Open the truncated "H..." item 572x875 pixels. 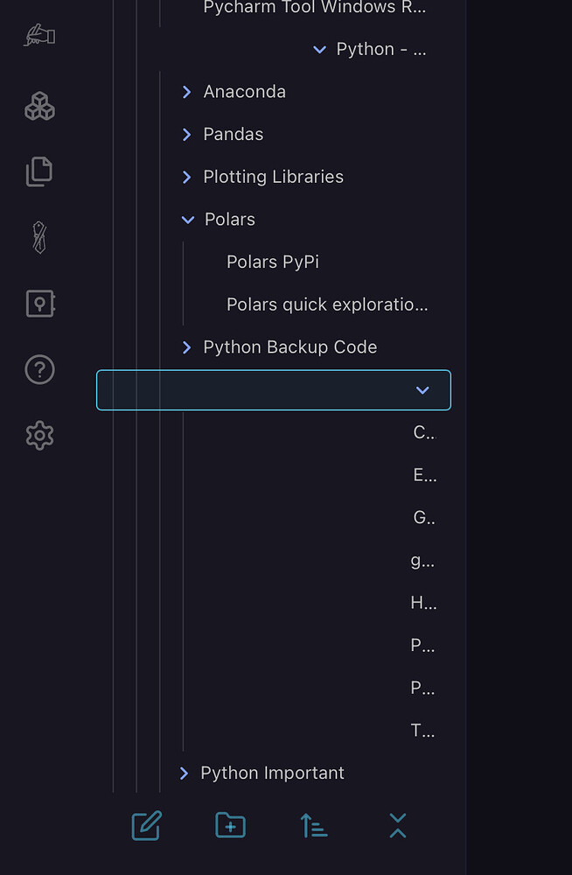pyautogui.click(x=423, y=603)
